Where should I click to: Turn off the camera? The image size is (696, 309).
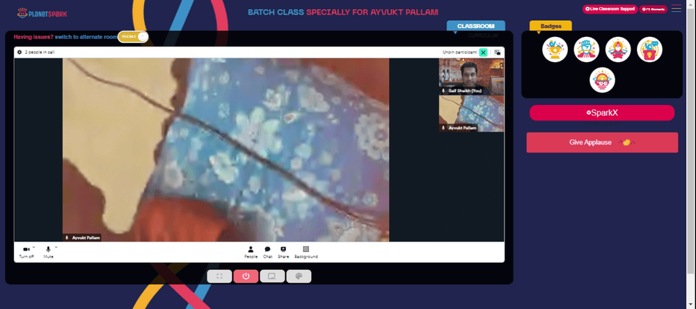(x=26, y=252)
